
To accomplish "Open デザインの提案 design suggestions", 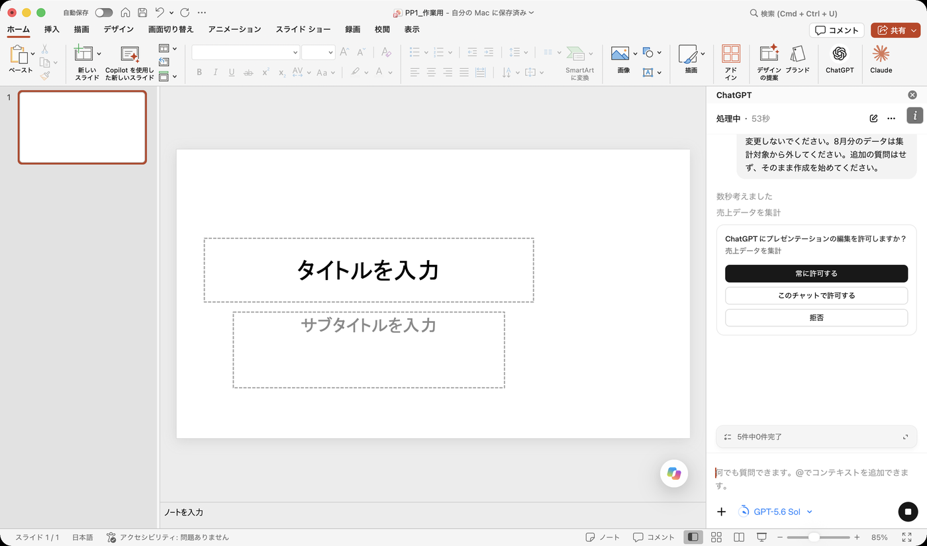I will pyautogui.click(x=769, y=54).
